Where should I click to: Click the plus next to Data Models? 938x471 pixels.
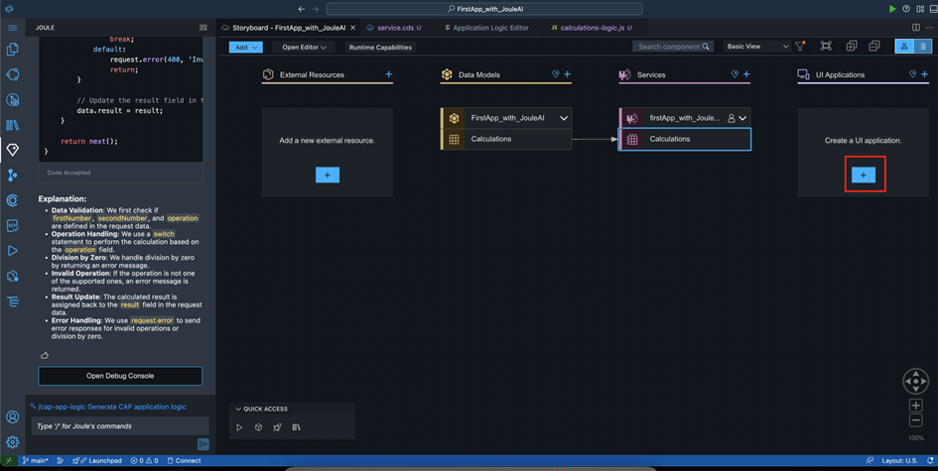(x=568, y=74)
